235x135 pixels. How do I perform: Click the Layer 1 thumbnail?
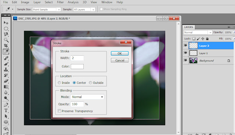point(194,53)
